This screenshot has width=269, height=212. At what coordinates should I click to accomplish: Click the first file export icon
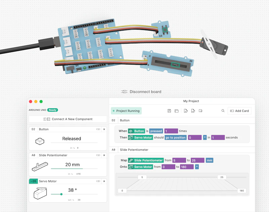pyautogui.click(x=186, y=111)
